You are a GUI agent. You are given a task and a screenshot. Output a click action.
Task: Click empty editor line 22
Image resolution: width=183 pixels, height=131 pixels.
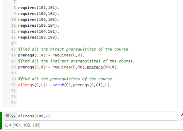97,91
